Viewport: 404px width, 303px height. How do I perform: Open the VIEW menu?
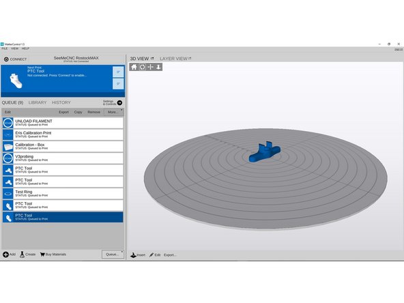[15, 48]
